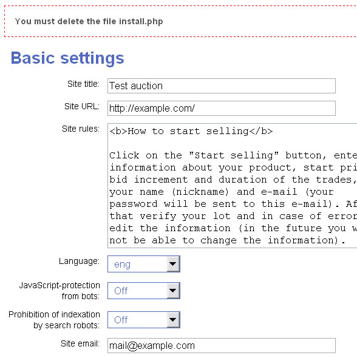
Task: Open the Language dropdown arrow
Action: tap(173, 264)
